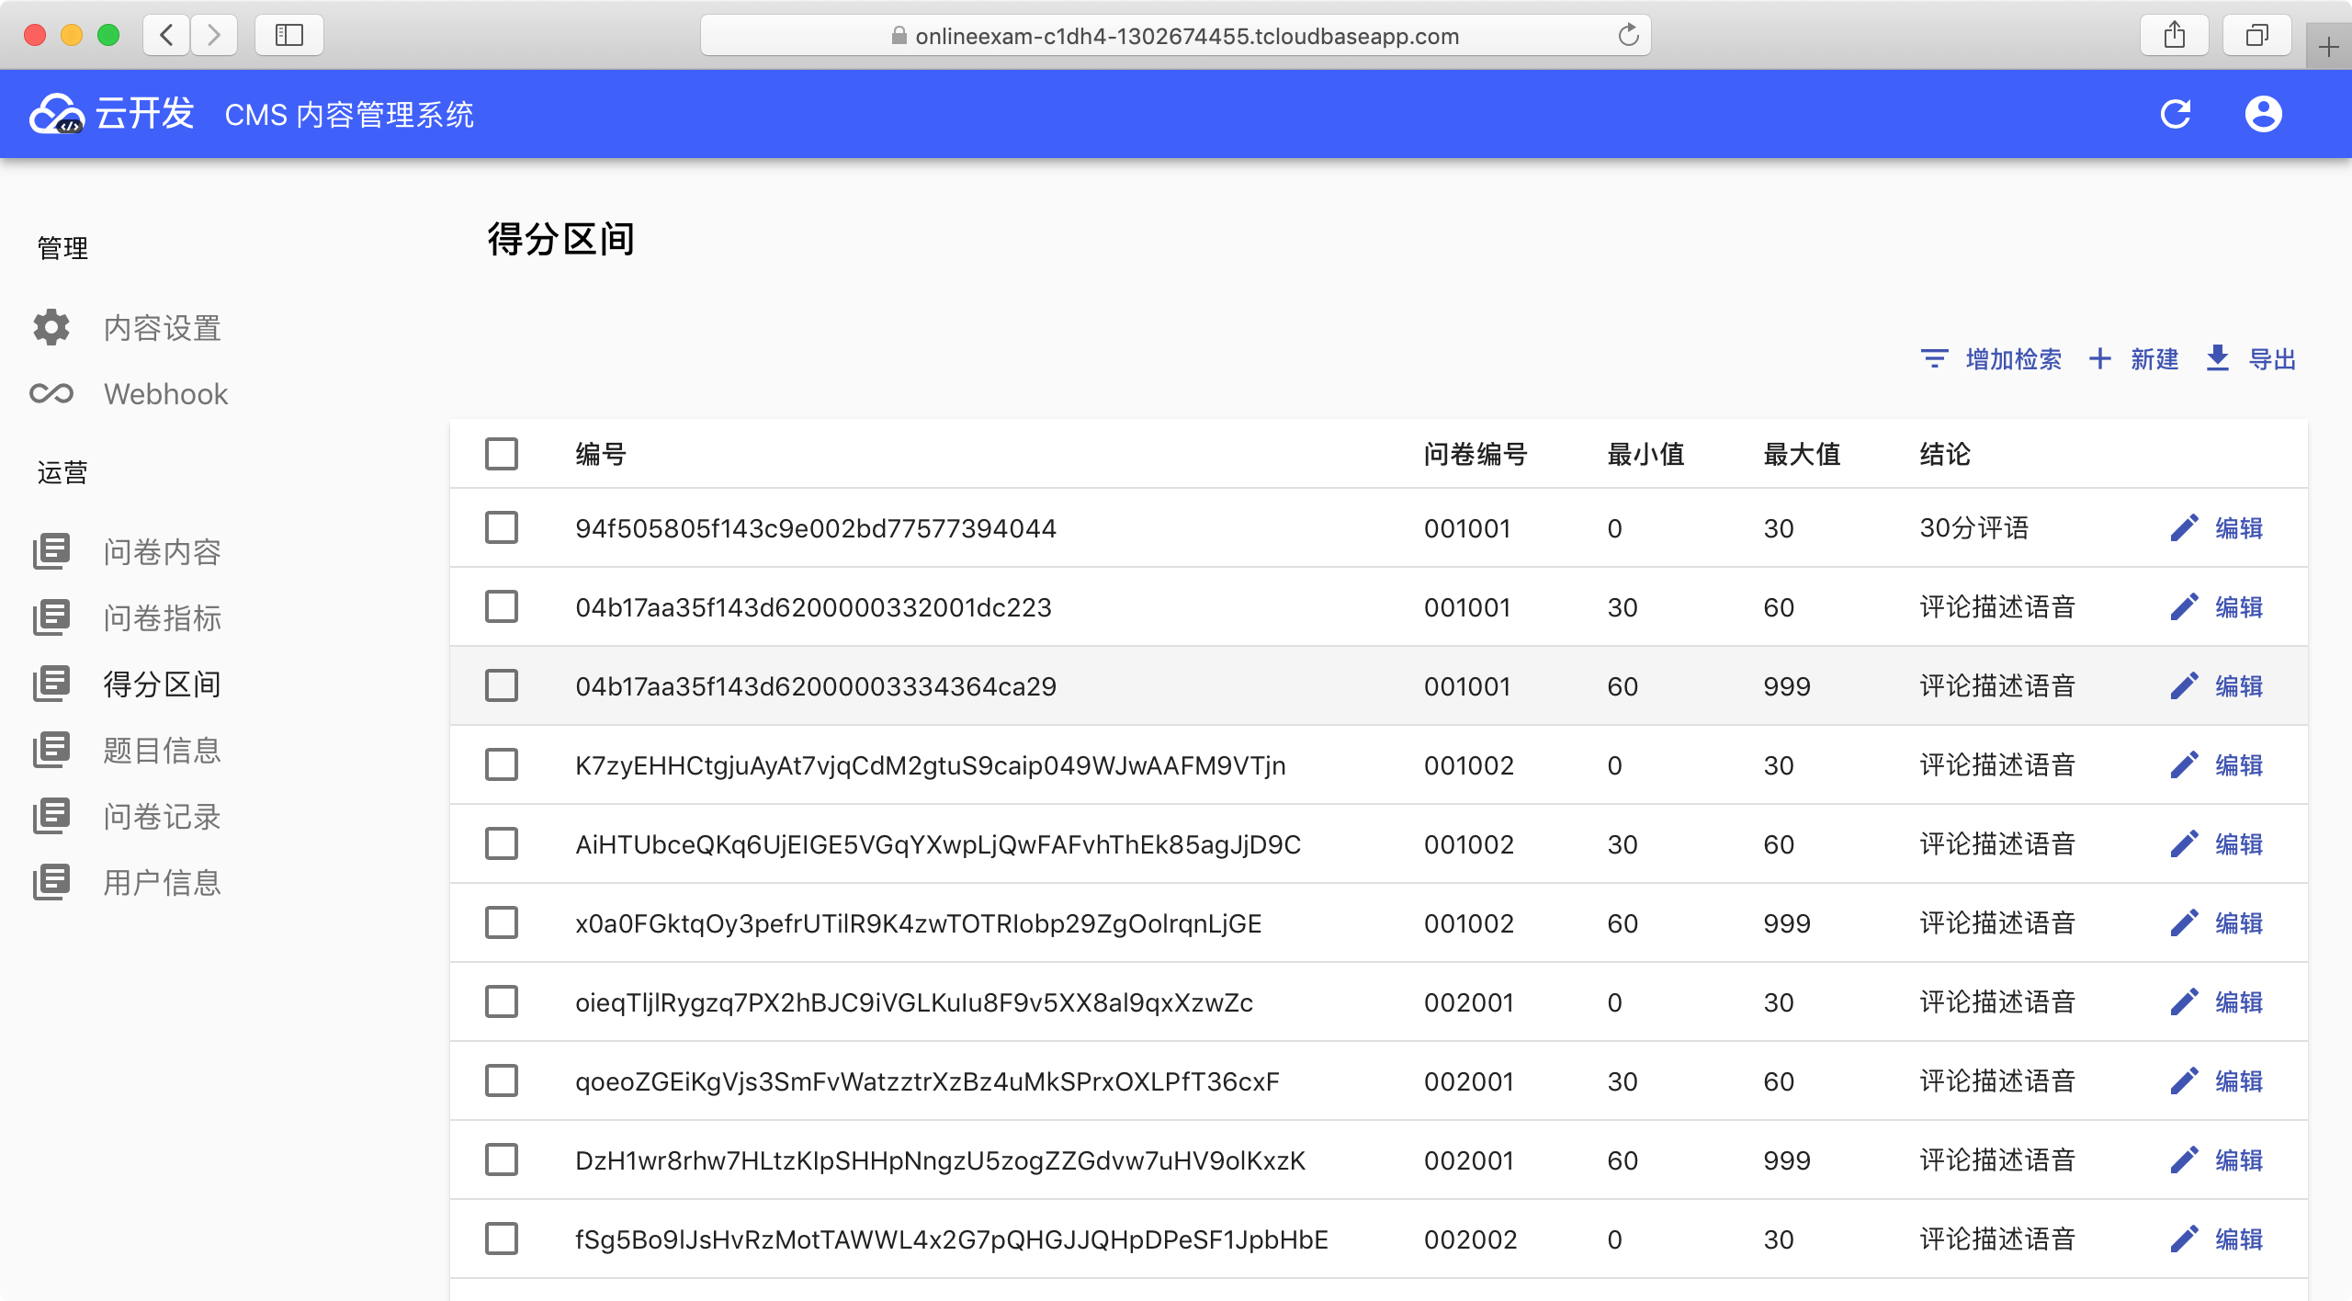Click the 增加检索 filter icon
This screenshot has height=1301, width=2352.
[x=1934, y=358]
